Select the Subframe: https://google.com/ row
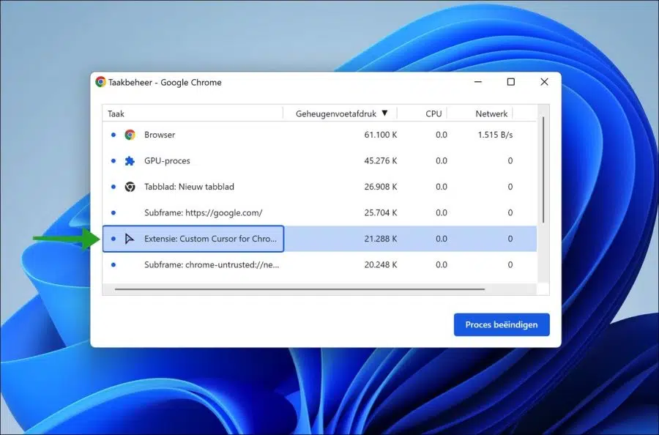Viewport: 659px width, 435px height. (x=319, y=213)
